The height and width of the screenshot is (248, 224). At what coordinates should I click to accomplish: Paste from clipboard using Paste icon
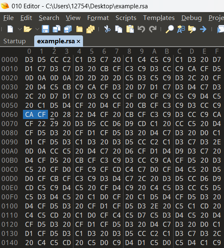point(130,29)
